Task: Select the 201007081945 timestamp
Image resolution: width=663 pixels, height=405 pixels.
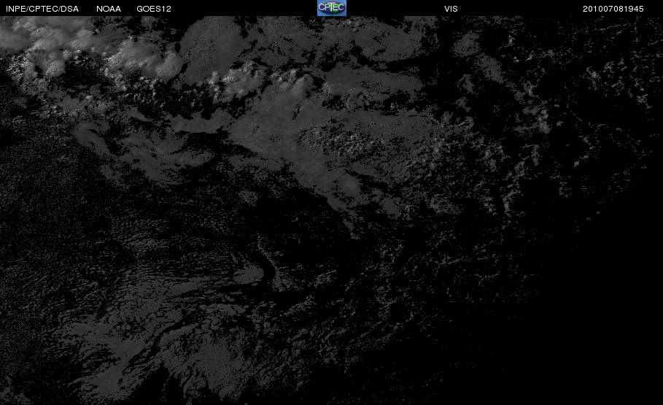Action: coord(613,9)
